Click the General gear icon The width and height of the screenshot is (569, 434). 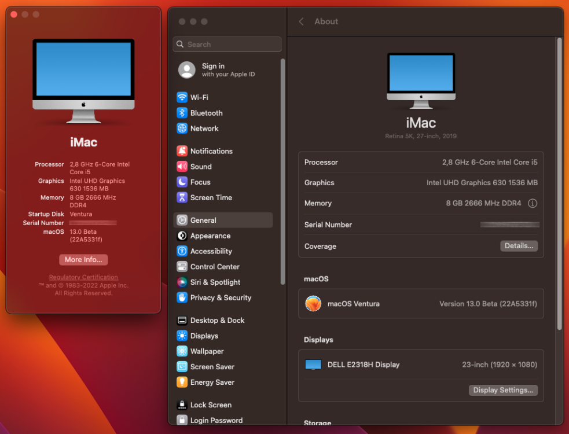click(182, 220)
